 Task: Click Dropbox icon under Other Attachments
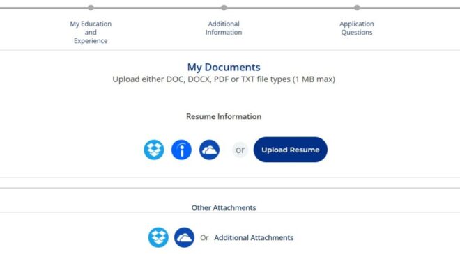pos(158,237)
